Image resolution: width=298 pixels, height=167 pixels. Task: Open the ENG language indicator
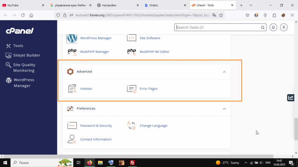click(x=268, y=163)
